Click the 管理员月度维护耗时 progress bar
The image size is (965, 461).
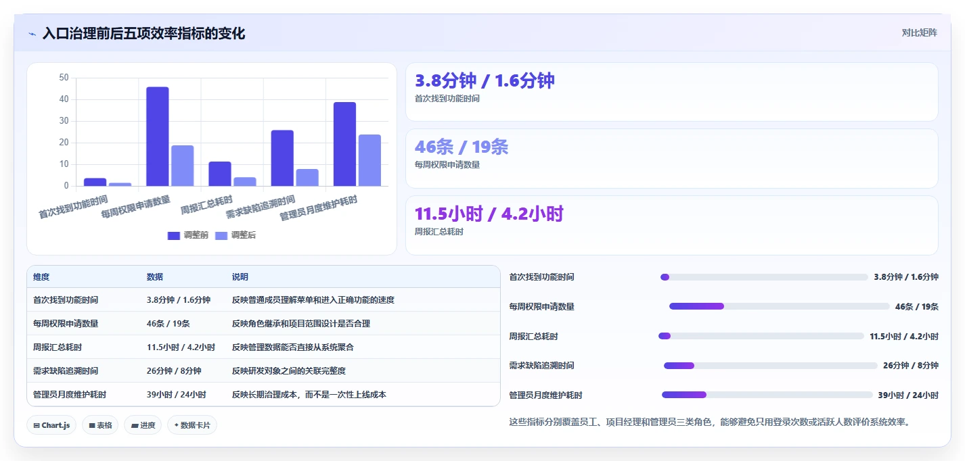tap(767, 395)
